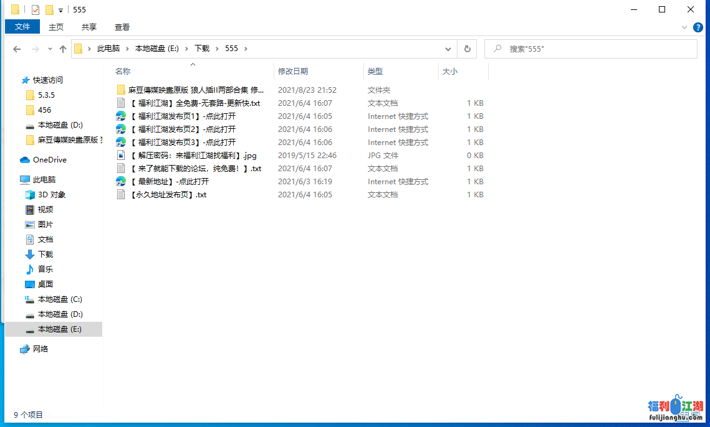The width and height of the screenshot is (710, 427).
Task: Select the 【永久地址发布页】.txt file
Action: (167, 195)
